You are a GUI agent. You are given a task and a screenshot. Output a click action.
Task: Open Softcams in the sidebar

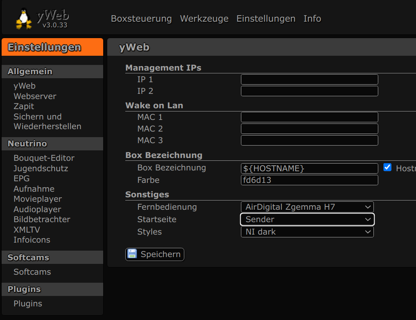tap(32, 272)
